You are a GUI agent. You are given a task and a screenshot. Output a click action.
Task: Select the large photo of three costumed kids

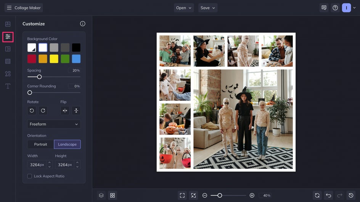click(243, 119)
